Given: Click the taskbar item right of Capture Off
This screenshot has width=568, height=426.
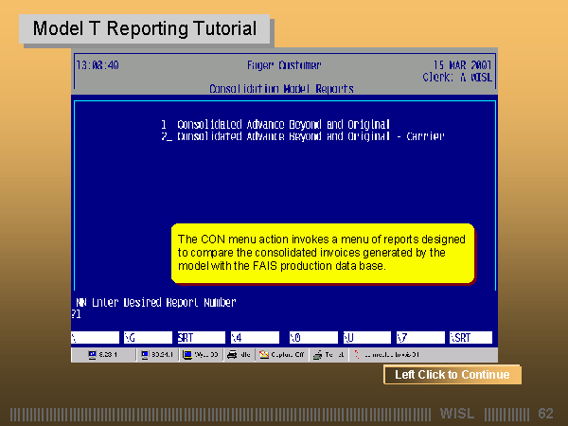Looking at the screenshot, I should [330, 355].
